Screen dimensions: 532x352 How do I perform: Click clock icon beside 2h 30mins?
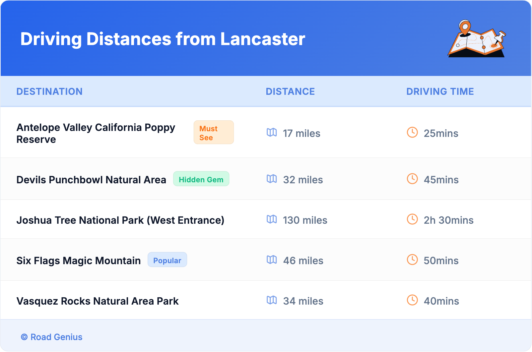tap(412, 219)
